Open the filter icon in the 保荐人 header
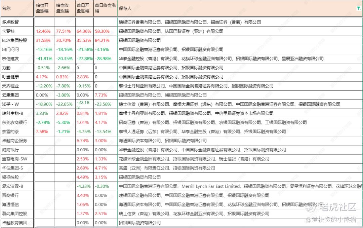363x228 pixels. (359, 8)
